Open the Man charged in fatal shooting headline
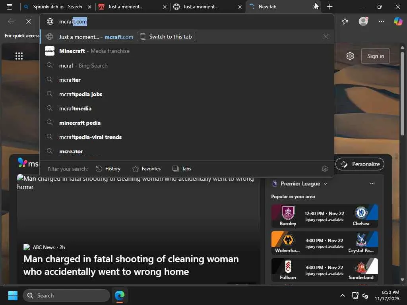This screenshot has height=305, width=407. [x=131, y=265]
